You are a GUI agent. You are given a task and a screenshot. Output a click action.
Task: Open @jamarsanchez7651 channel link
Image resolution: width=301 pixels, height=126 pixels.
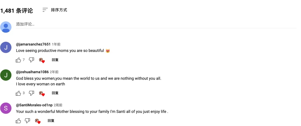(33, 44)
